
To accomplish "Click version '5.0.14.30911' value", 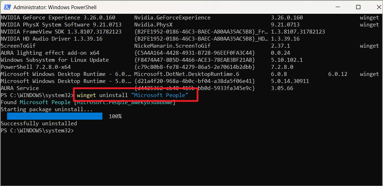I will click(x=290, y=81).
